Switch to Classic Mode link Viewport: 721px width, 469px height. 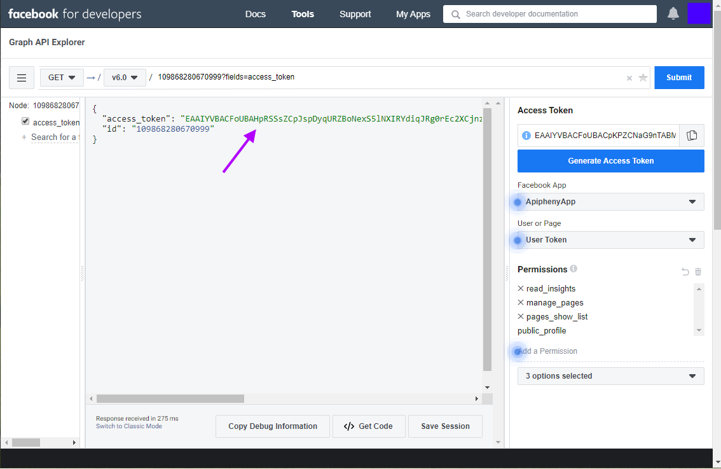tap(128, 426)
